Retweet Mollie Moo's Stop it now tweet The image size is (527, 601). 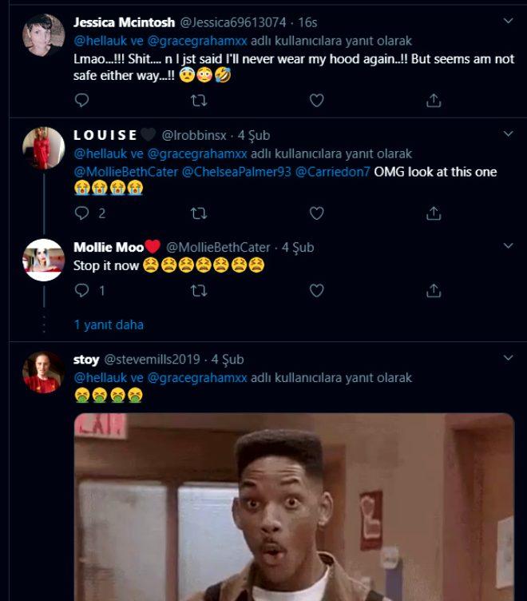tap(199, 291)
